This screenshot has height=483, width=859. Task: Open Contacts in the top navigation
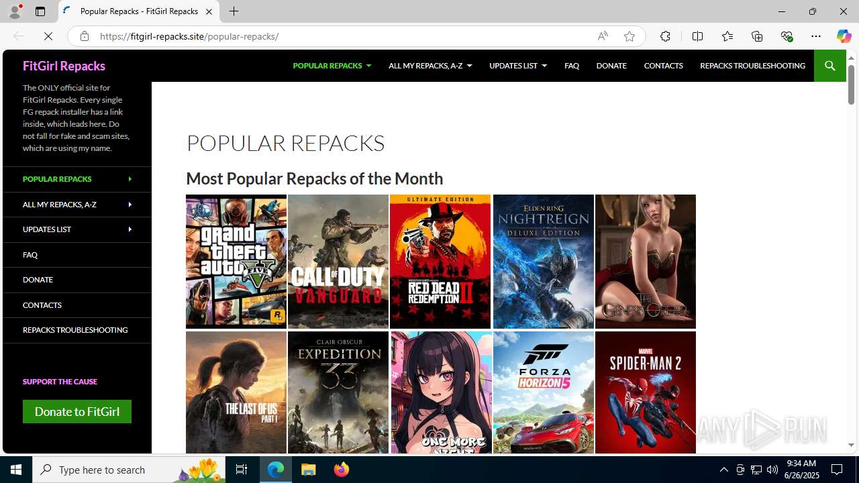tap(663, 66)
